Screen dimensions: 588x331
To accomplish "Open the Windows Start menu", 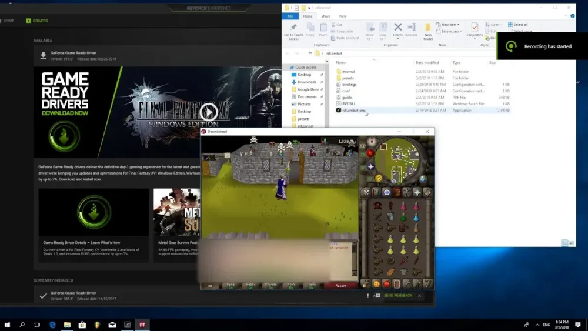I will 7,325.
